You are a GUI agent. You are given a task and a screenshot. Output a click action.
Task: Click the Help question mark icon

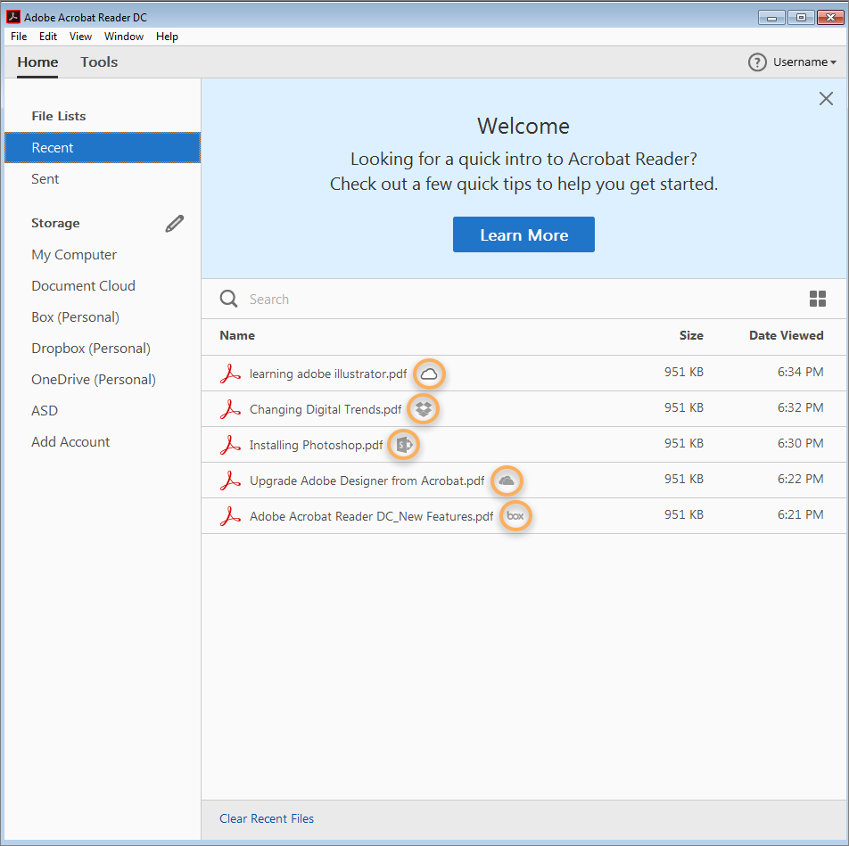pos(757,62)
